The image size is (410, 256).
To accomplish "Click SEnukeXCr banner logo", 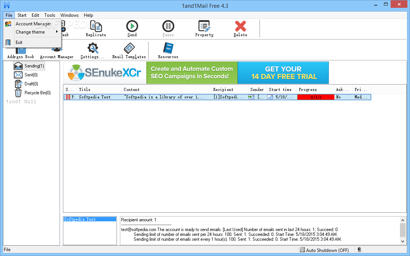I will click(105, 73).
